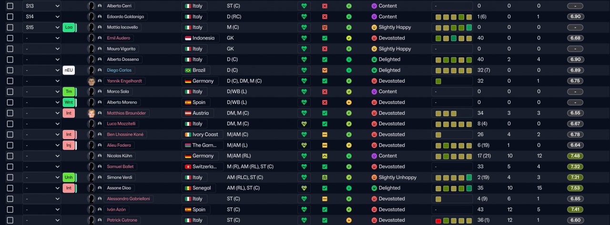Click Delighted morale face icon for Assane Diao

click(x=374, y=188)
